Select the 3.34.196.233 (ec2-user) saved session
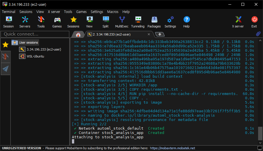This screenshot has height=151, width=263. [40, 49]
